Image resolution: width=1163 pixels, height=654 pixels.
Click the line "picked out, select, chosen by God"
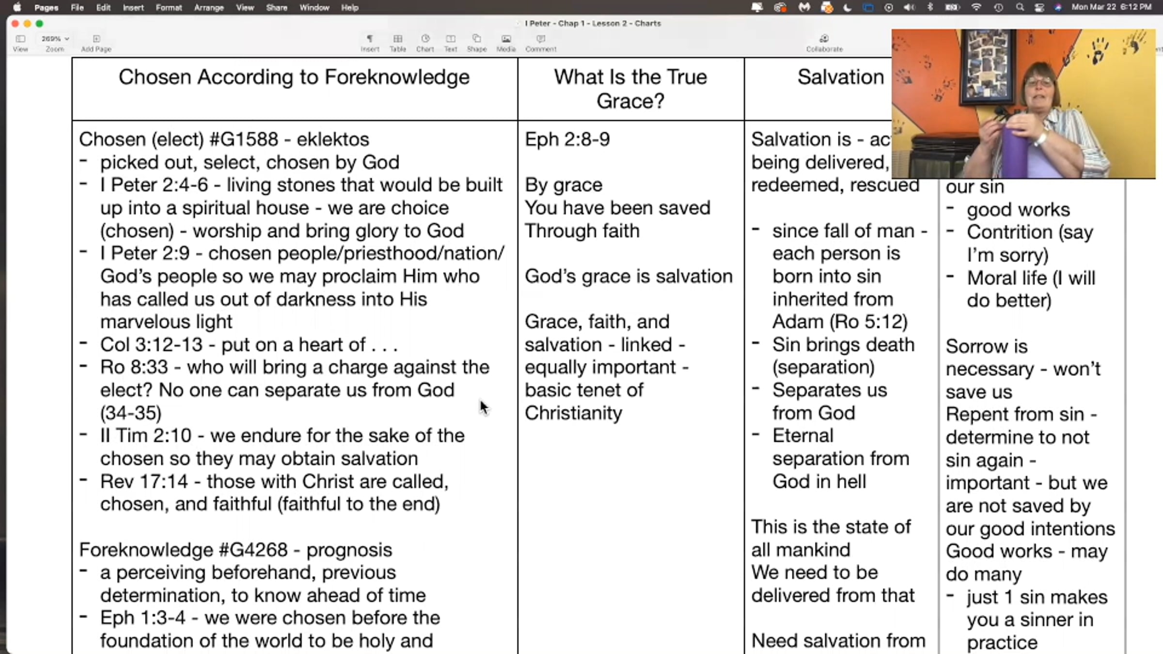click(250, 162)
